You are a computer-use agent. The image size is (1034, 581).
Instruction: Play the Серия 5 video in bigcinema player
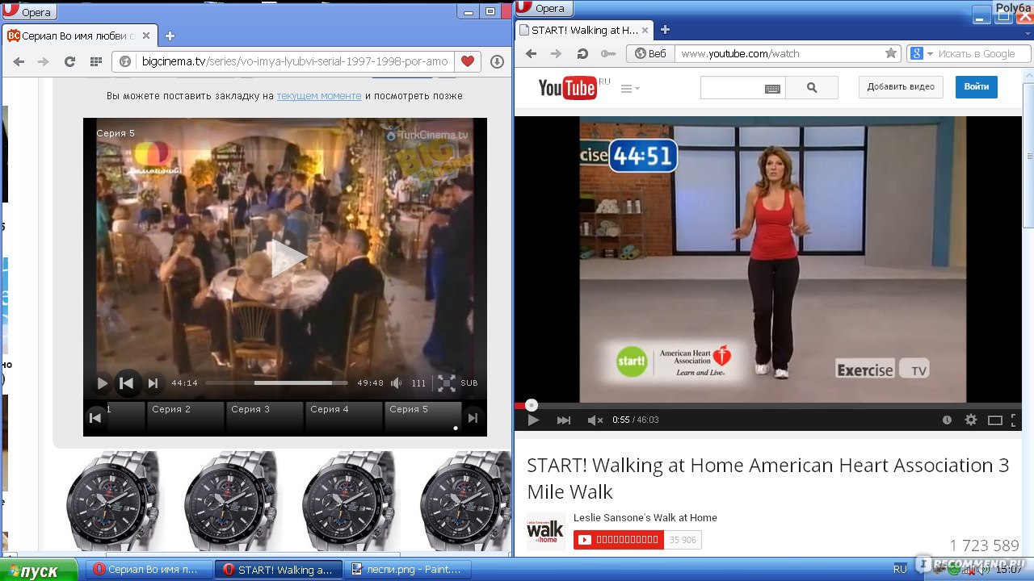click(x=103, y=383)
